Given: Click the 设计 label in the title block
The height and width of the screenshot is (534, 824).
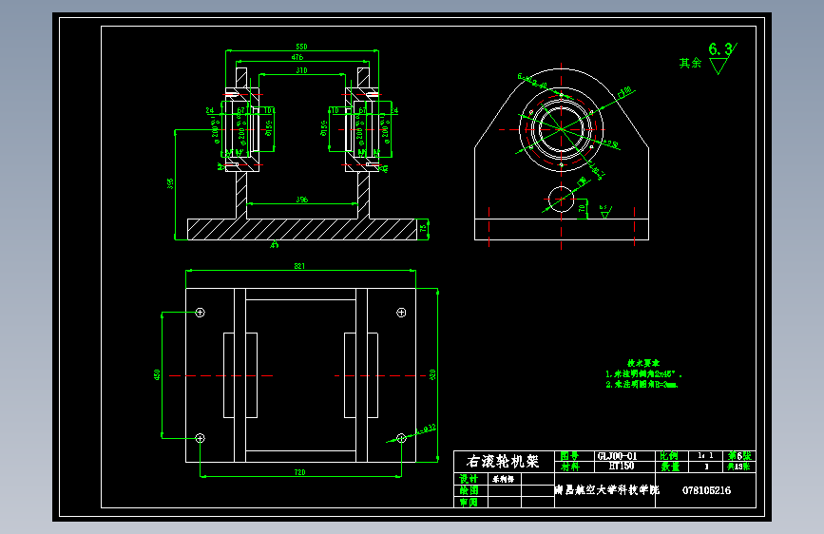Looking at the screenshot, I should click(x=469, y=479).
